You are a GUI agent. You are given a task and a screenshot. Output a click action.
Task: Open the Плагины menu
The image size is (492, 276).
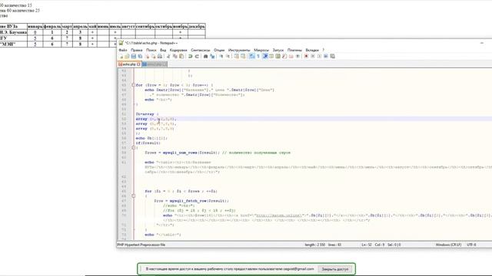tap(294, 50)
